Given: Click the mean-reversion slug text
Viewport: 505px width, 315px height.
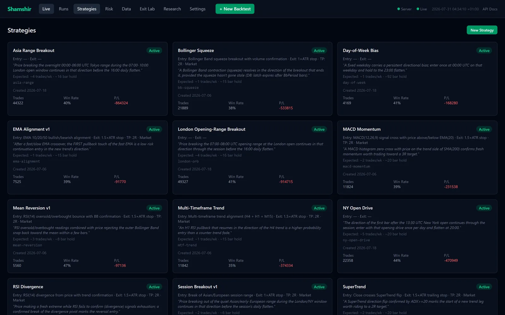Looking at the screenshot, I should [x=27, y=245].
